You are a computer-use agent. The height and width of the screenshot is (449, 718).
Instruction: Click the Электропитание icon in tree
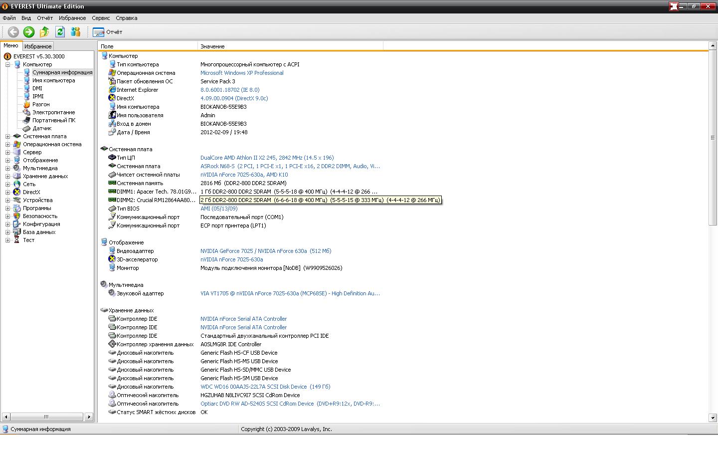click(27, 112)
